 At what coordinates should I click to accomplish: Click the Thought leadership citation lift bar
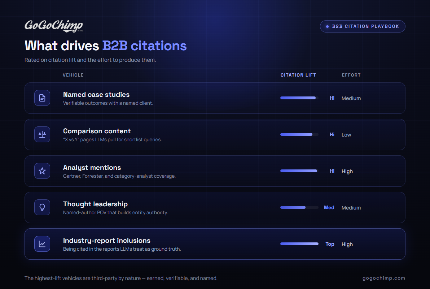pyautogui.click(x=299, y=207)
